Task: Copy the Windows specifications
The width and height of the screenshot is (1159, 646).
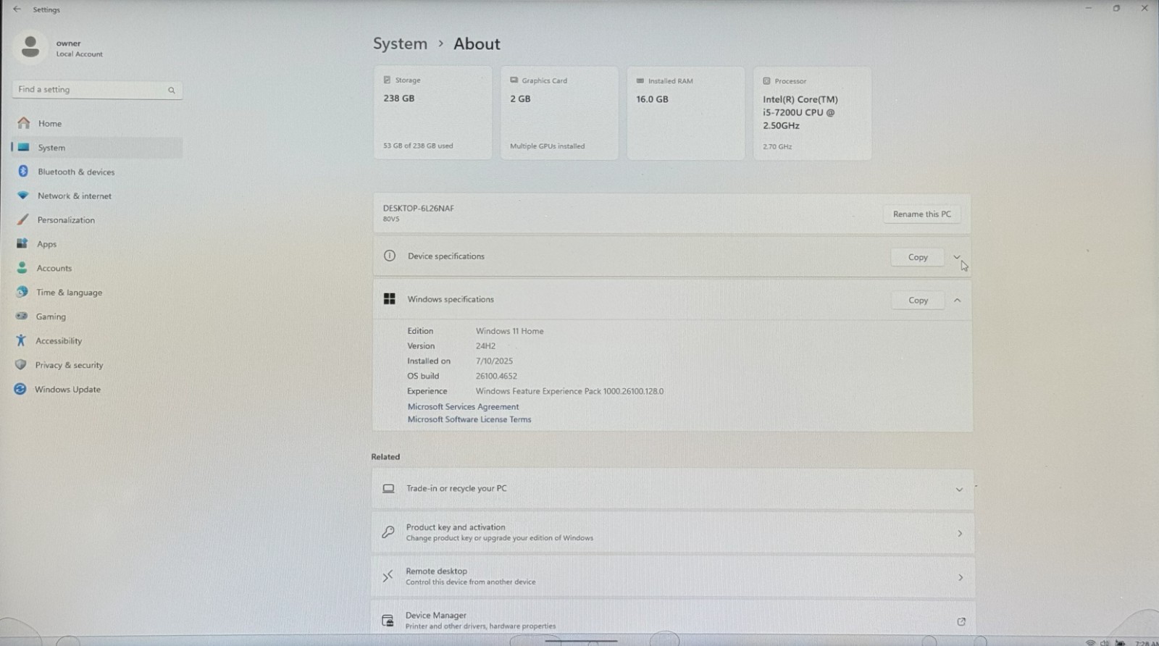Action: (918, 300)
